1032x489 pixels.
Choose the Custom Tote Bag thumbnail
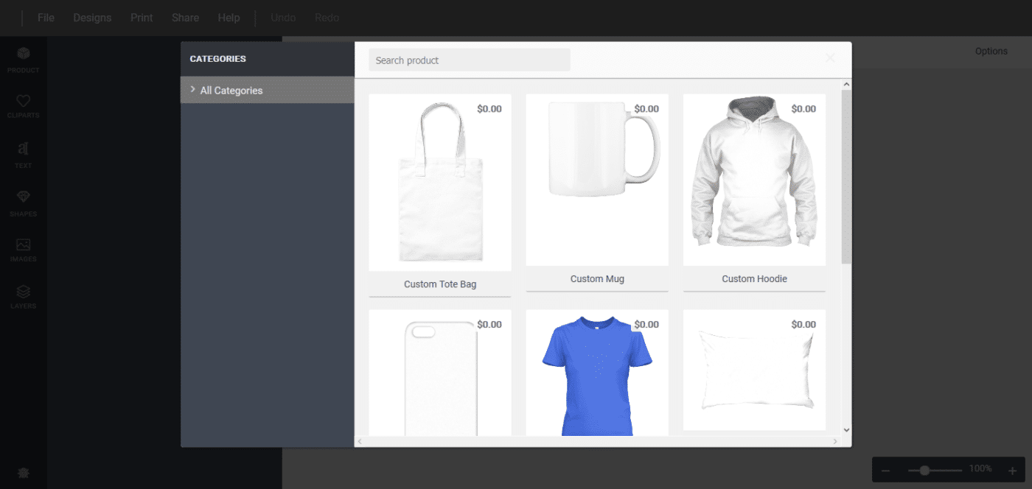tap(440, 182)
